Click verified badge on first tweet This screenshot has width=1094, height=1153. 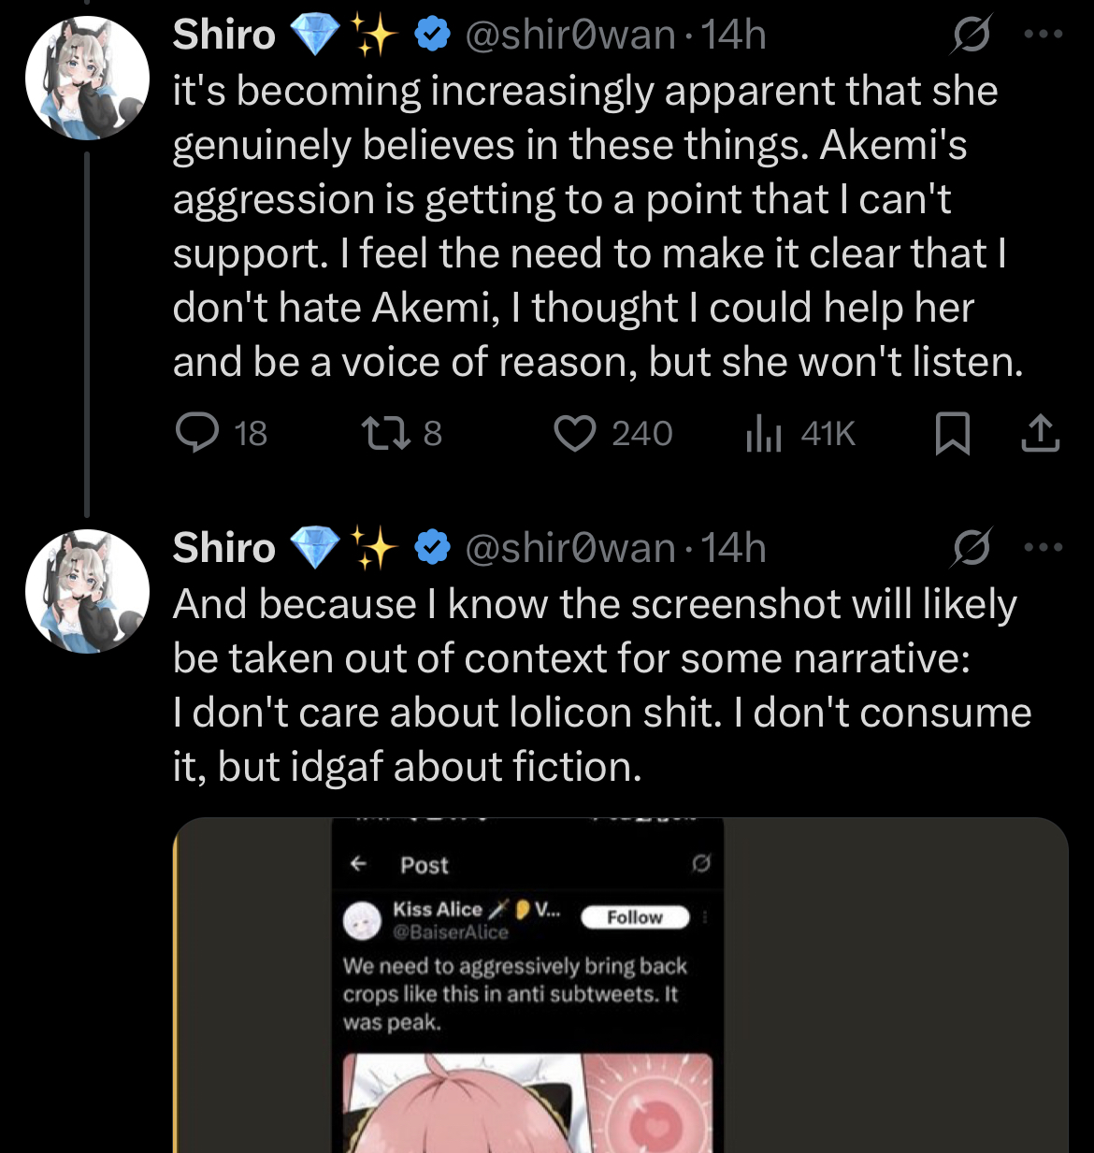431,36
